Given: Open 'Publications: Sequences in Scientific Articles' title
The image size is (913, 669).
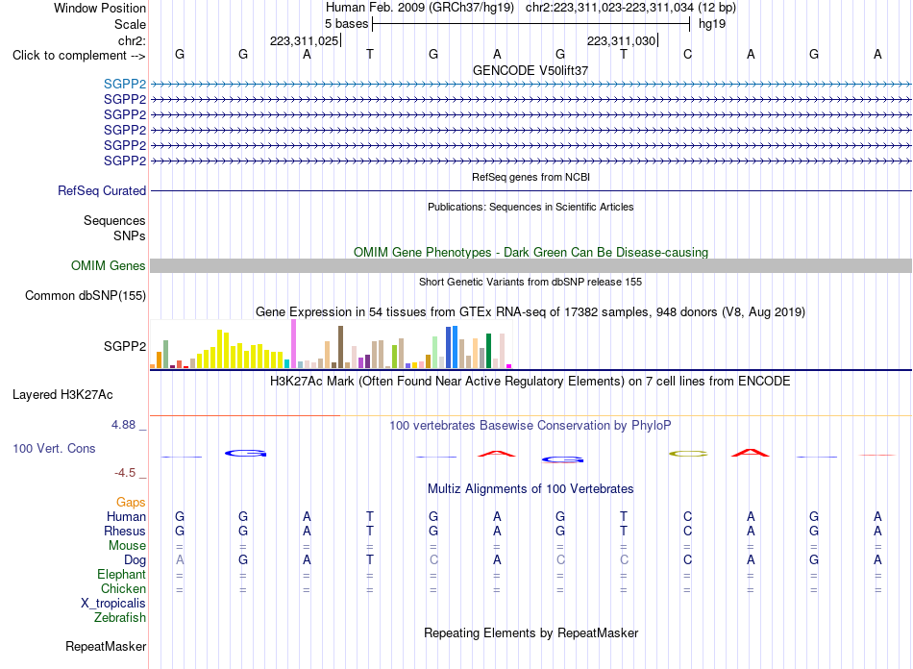Looking at the screenshot, I should pos(531,207).
